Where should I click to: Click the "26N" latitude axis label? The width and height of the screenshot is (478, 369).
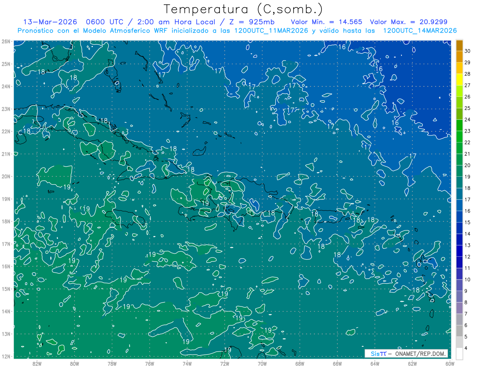pyautogui.click(x=6, y=41)
